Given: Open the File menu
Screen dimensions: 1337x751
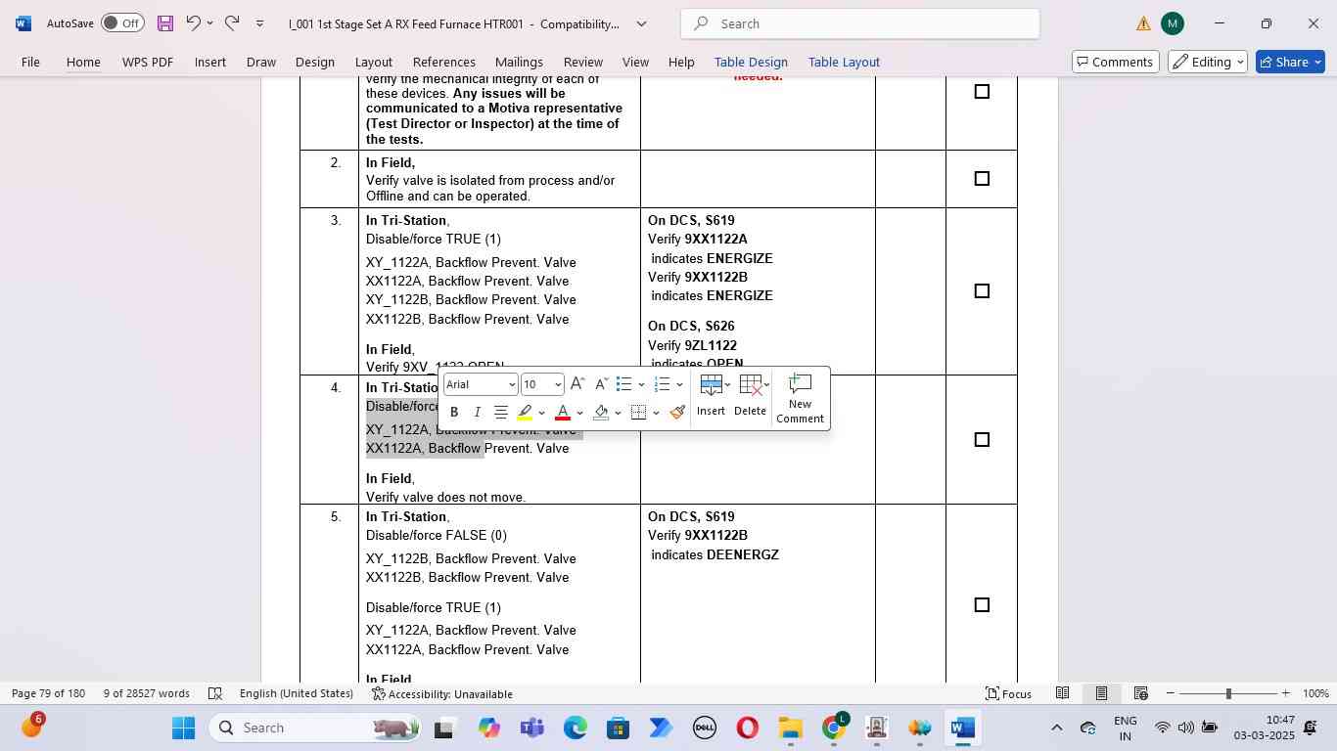Looking at the screenshot, I should (x=30, y=62).
